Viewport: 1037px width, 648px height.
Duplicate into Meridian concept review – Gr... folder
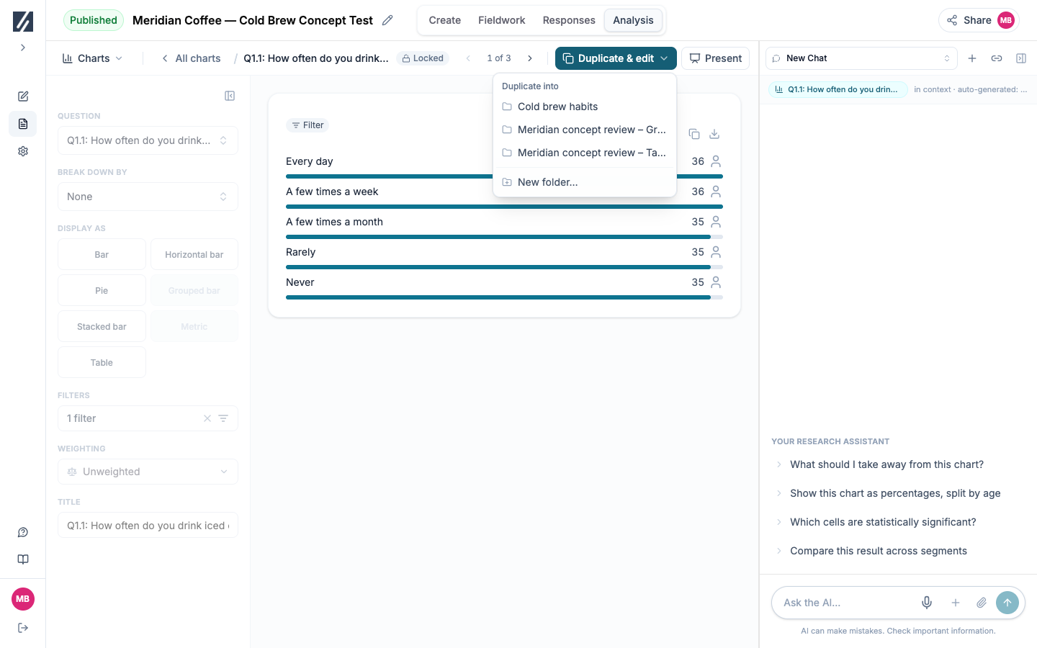coord(585,130)
